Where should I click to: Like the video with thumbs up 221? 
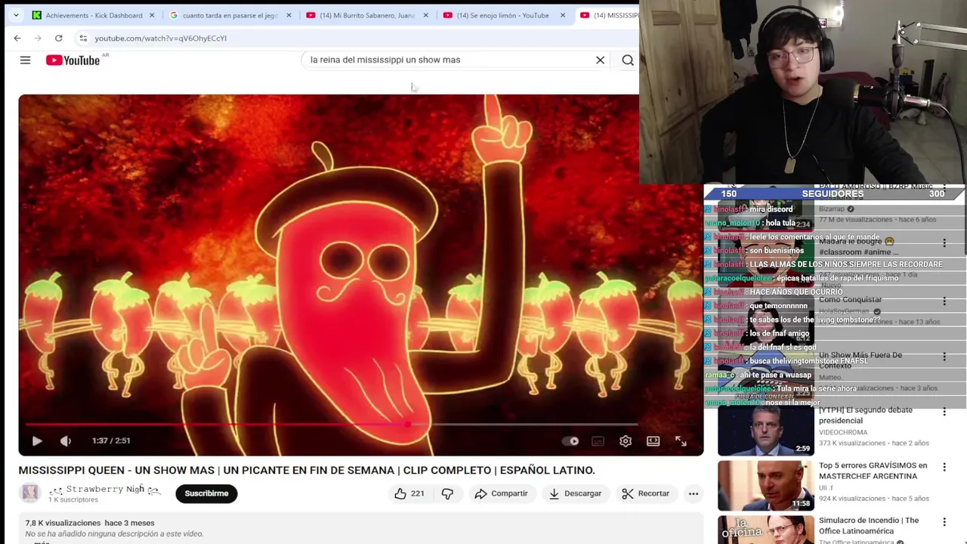pyautogui.click(x=409, y=493)
